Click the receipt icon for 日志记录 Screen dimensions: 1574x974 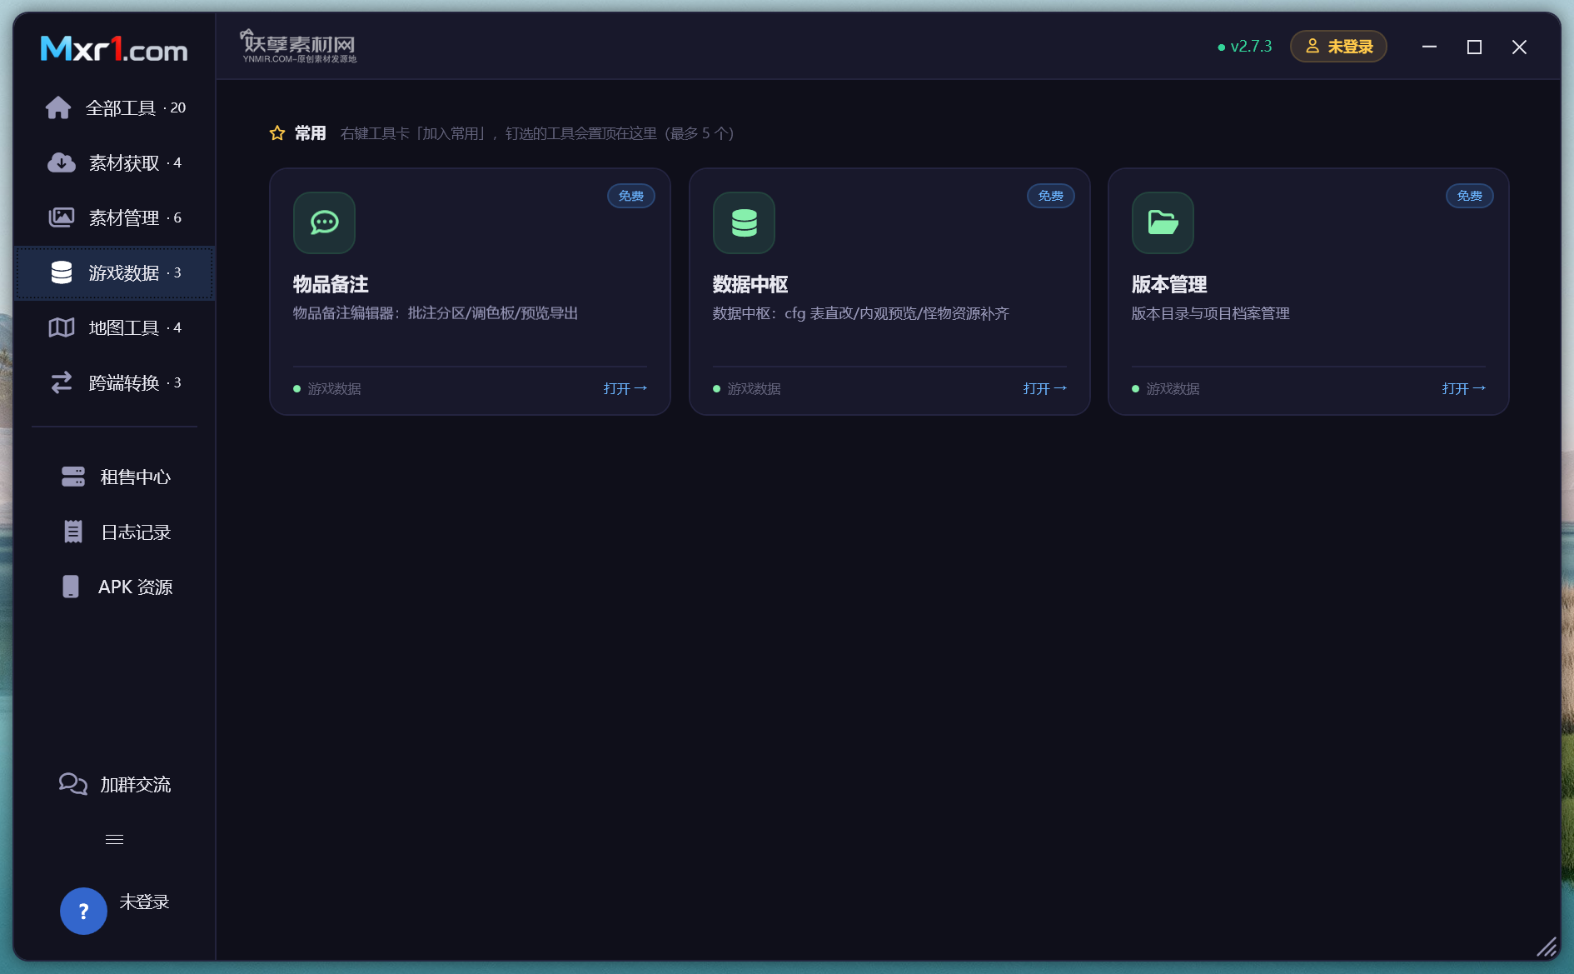coord(73,532)
